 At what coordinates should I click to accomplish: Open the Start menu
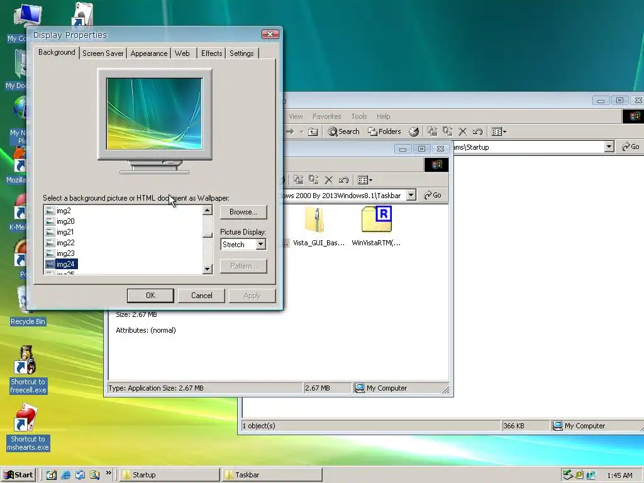pos(19,475)
